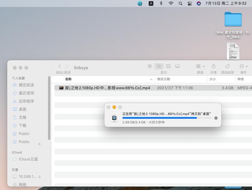Eject the 10.249.1... server

(x=39, y=177)
